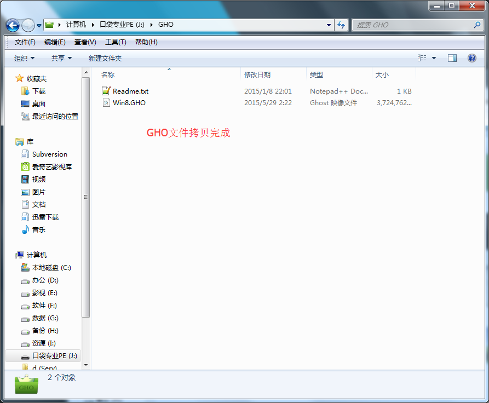This screenshot has height=403, width=489.
Task: Select the Win8.GHO file icon
Action: [106, 103]
